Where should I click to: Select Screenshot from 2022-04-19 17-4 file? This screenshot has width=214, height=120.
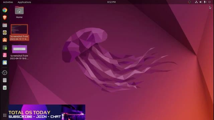pyautogui.click(x=19, y=32)
